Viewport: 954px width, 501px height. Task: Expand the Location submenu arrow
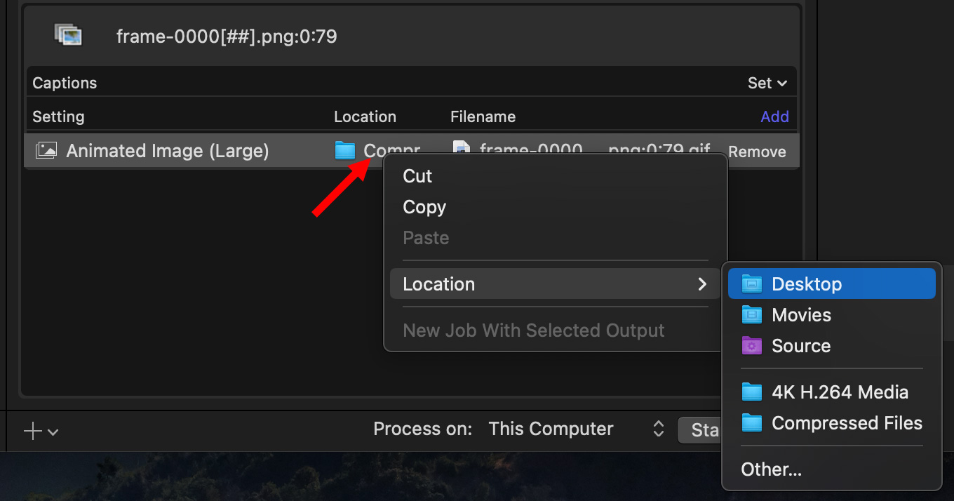(x=701, y=284)
